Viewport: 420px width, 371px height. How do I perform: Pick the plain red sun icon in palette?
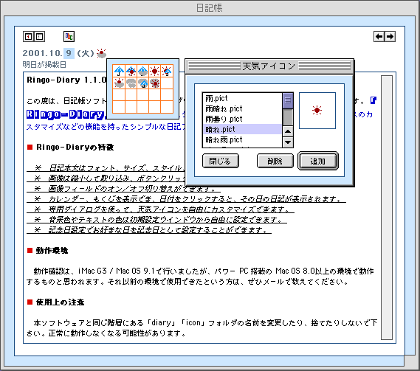[155, 71]
